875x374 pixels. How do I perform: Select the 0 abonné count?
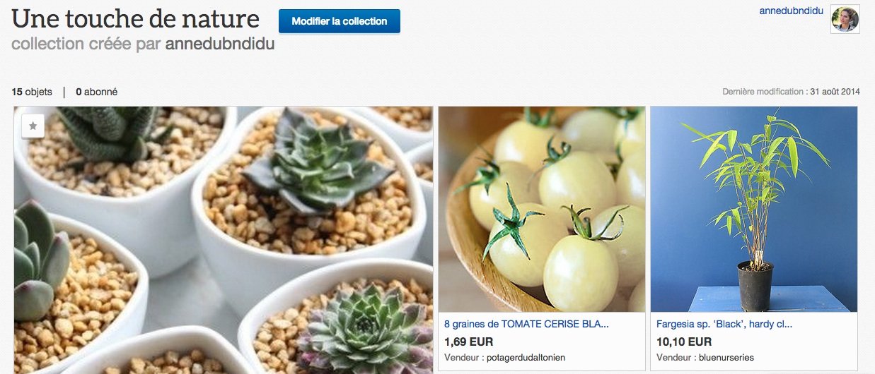coord(97,92)
